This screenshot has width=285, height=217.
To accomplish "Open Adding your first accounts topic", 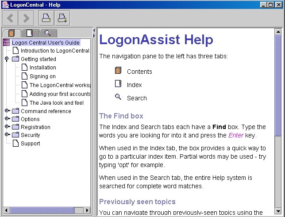I will pyautogui.click(x=60, y=94).
